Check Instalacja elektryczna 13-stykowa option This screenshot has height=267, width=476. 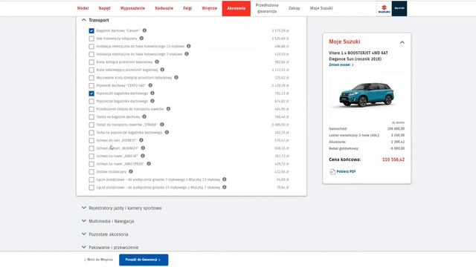(91, 47)
